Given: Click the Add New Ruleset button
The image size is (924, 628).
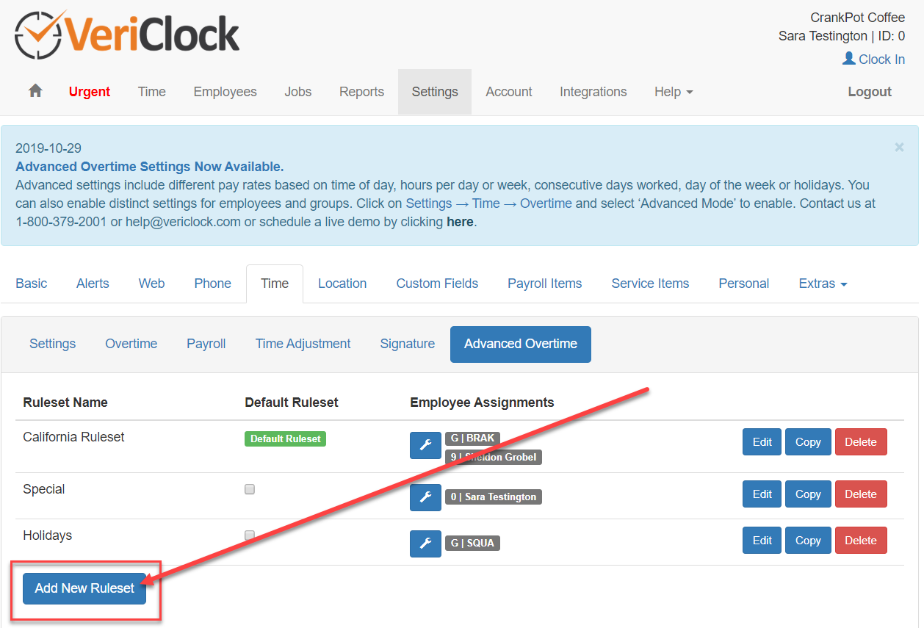Looking at the screenshot, I should 83,588.
